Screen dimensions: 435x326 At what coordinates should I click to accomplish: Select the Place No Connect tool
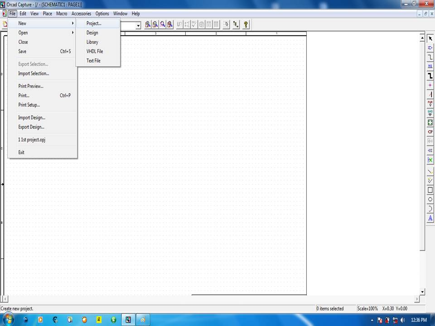tap(430, 160)
